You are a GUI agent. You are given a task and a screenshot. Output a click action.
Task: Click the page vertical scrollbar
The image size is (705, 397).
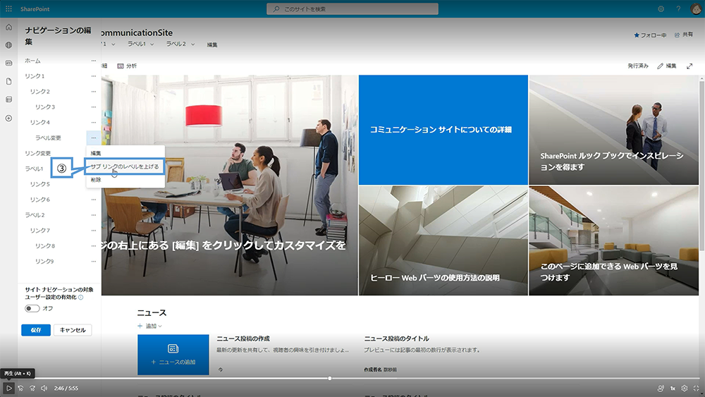click(x=702, y=164)
